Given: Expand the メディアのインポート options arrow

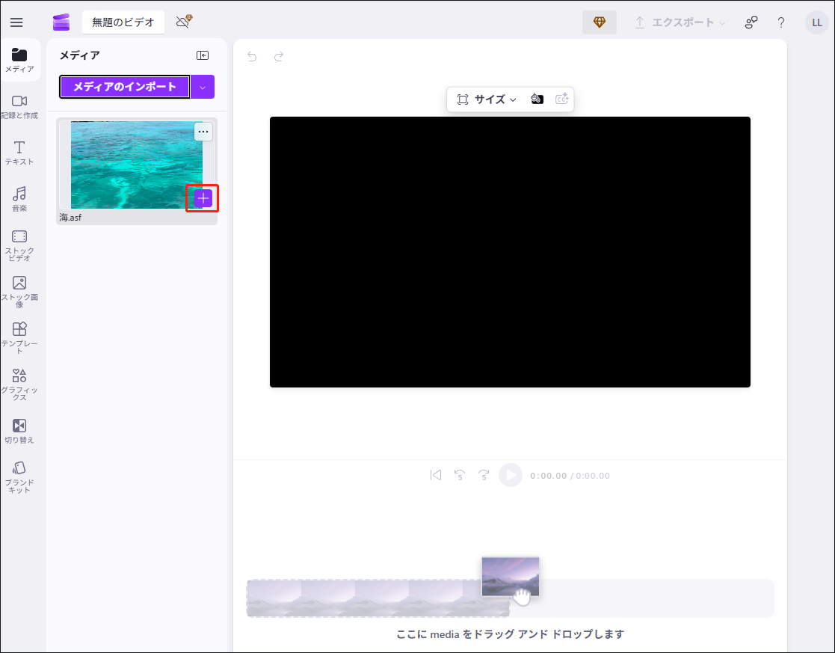Looking at the screenshot, I should (x=203, y=87).
